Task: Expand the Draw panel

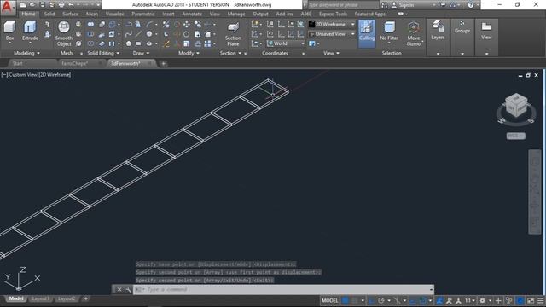Action: click(x=141, y=53)
